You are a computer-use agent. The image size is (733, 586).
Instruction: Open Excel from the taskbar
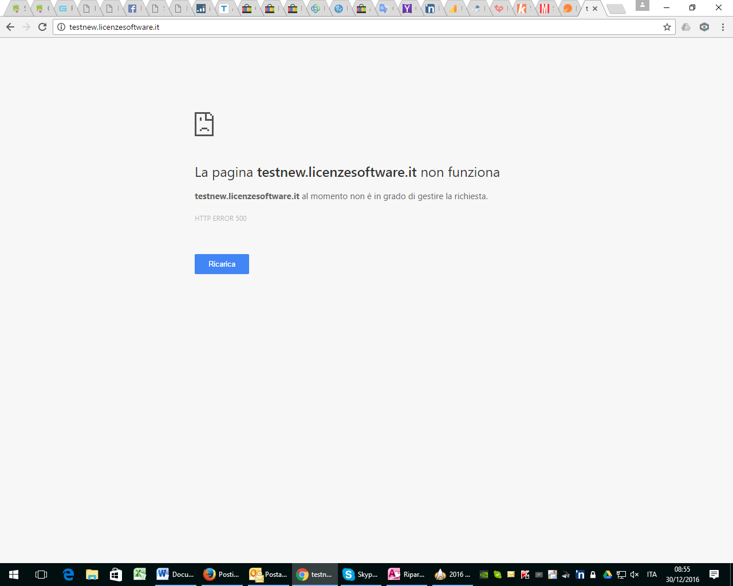click(140, 575)
